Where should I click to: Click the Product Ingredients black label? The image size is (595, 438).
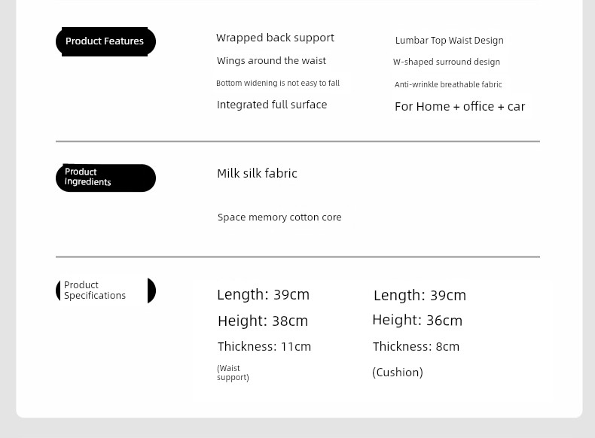pyautogui.click(x=105, y=178)
